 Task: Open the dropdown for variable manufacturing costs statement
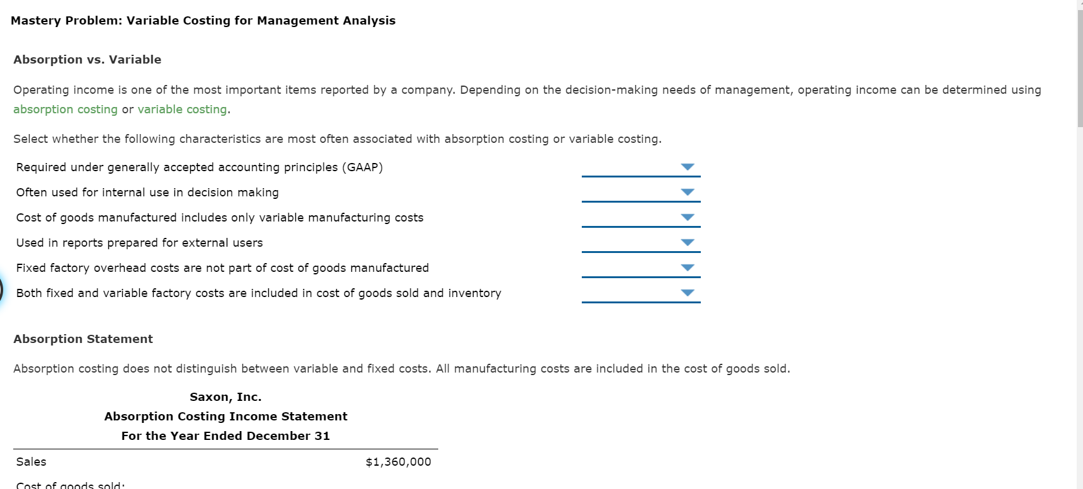pos(688,218)
